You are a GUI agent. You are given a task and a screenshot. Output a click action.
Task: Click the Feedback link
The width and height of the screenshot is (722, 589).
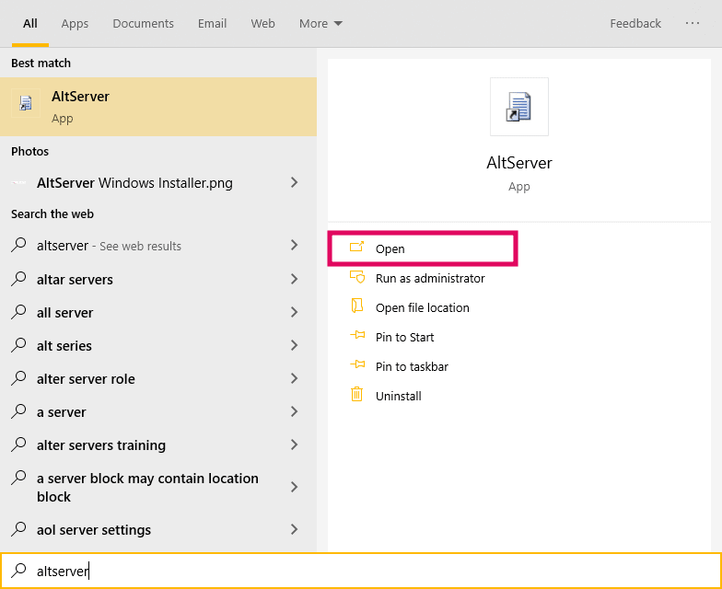pos(635,24)
